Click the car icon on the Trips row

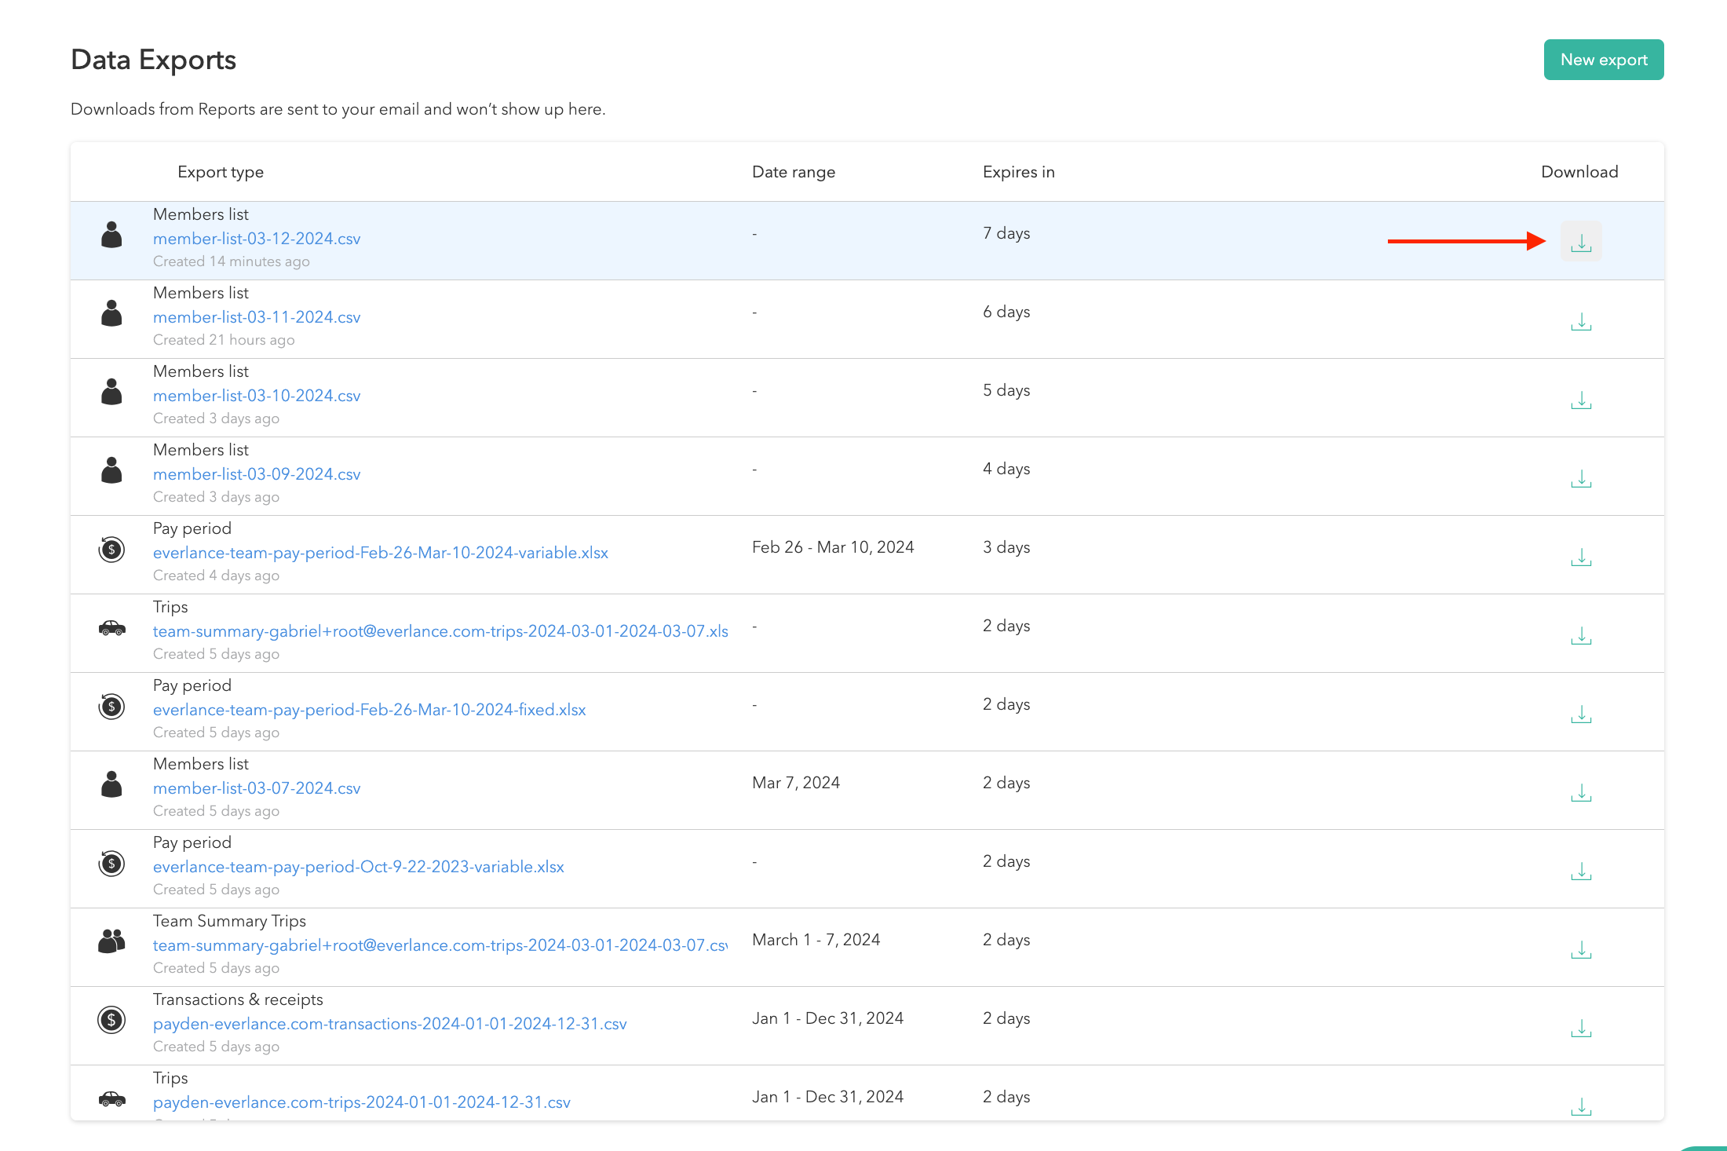tap(111, 628)
